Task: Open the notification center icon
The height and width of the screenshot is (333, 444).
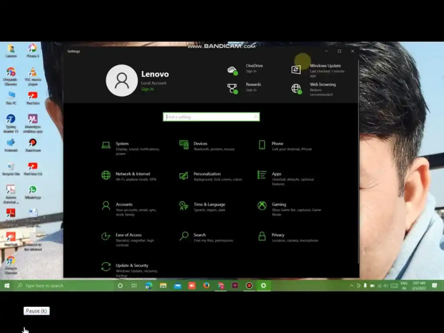Action: point(434,285)
